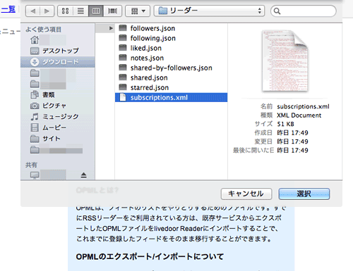This screenshot has height=271, width=353.
Task: Select followers.json file
Action: coord(171,28)
